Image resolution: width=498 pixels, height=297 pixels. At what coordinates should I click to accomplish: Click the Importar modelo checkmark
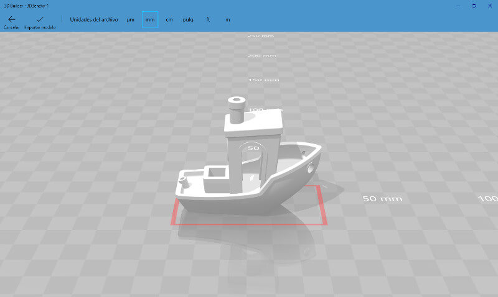pyautogui.click(x=40, y=19)
